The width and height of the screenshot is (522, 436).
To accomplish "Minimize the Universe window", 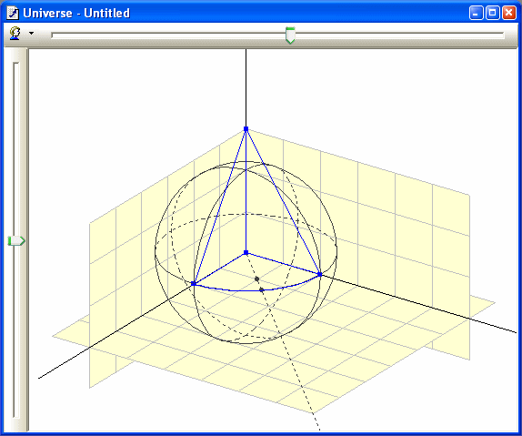I will coord(476,14).
